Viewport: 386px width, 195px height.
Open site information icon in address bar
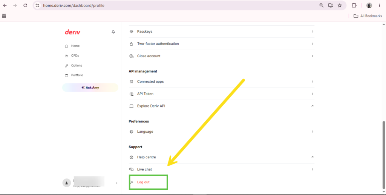click(x=37, y=5)
